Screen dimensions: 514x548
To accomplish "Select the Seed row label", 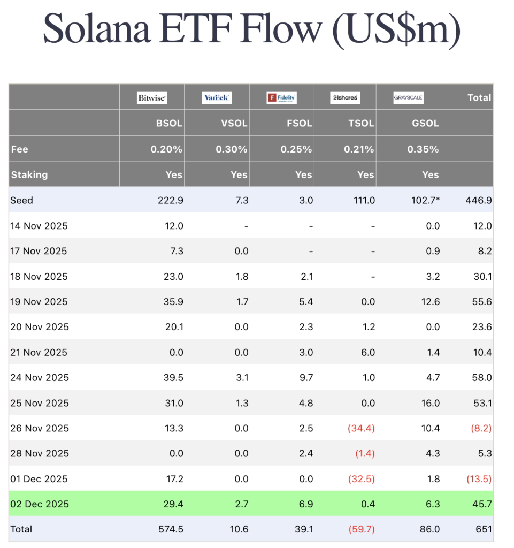I will point(21,200).
